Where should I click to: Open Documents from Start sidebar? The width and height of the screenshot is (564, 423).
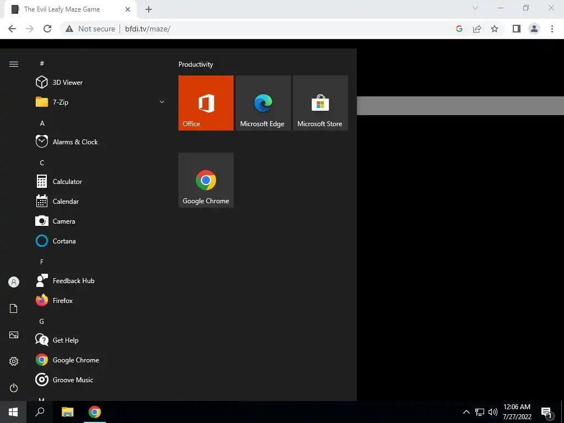pos(14,308)
